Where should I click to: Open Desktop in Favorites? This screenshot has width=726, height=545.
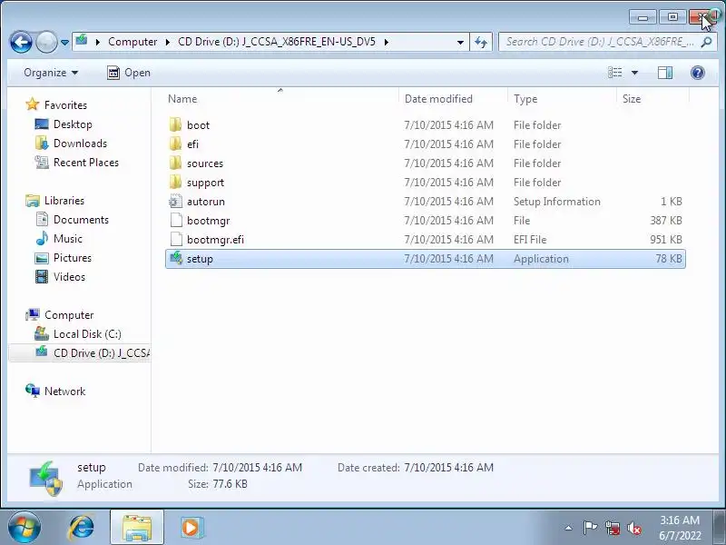73,124
